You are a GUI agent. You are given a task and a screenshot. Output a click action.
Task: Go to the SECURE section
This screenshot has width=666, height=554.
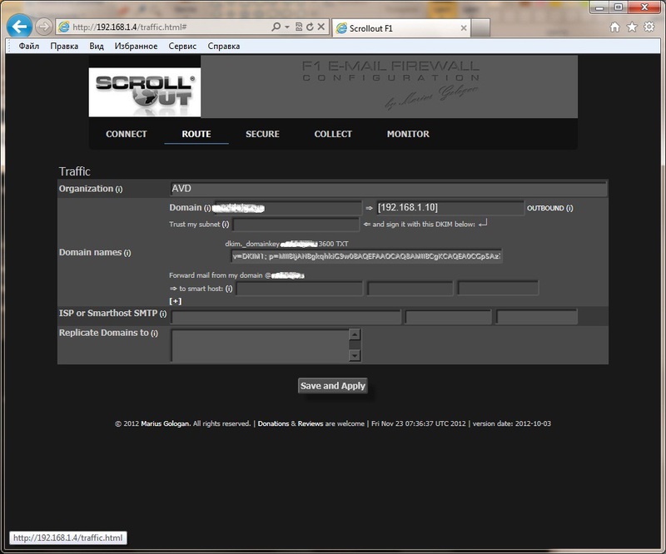pyautogui.click(x=262, y=134)
